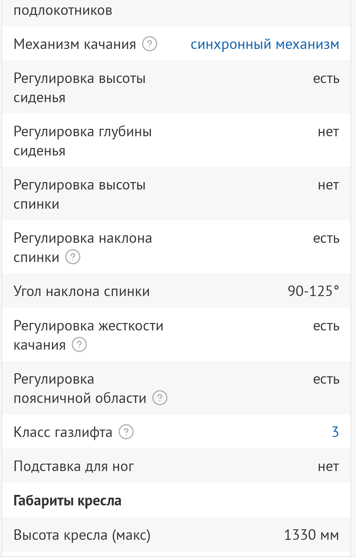Click the Высота кресла (макс) label
This screenshot has width=356, height=559.
82,535
